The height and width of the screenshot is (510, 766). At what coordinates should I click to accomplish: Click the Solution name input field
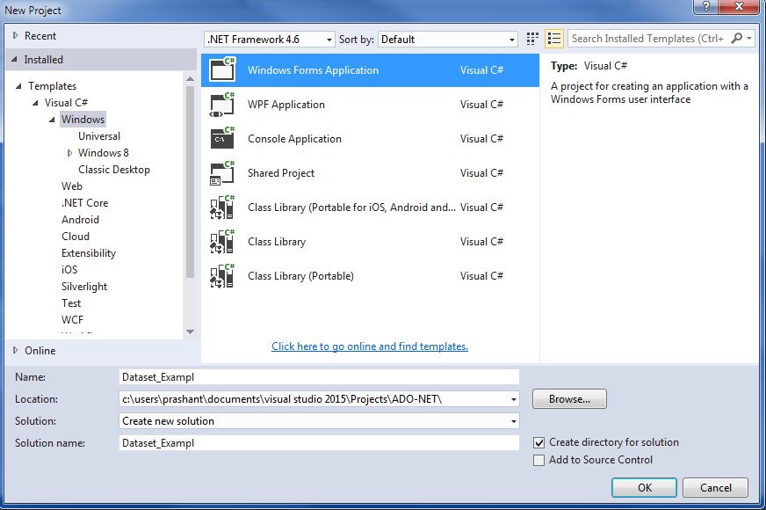point(319,443)
